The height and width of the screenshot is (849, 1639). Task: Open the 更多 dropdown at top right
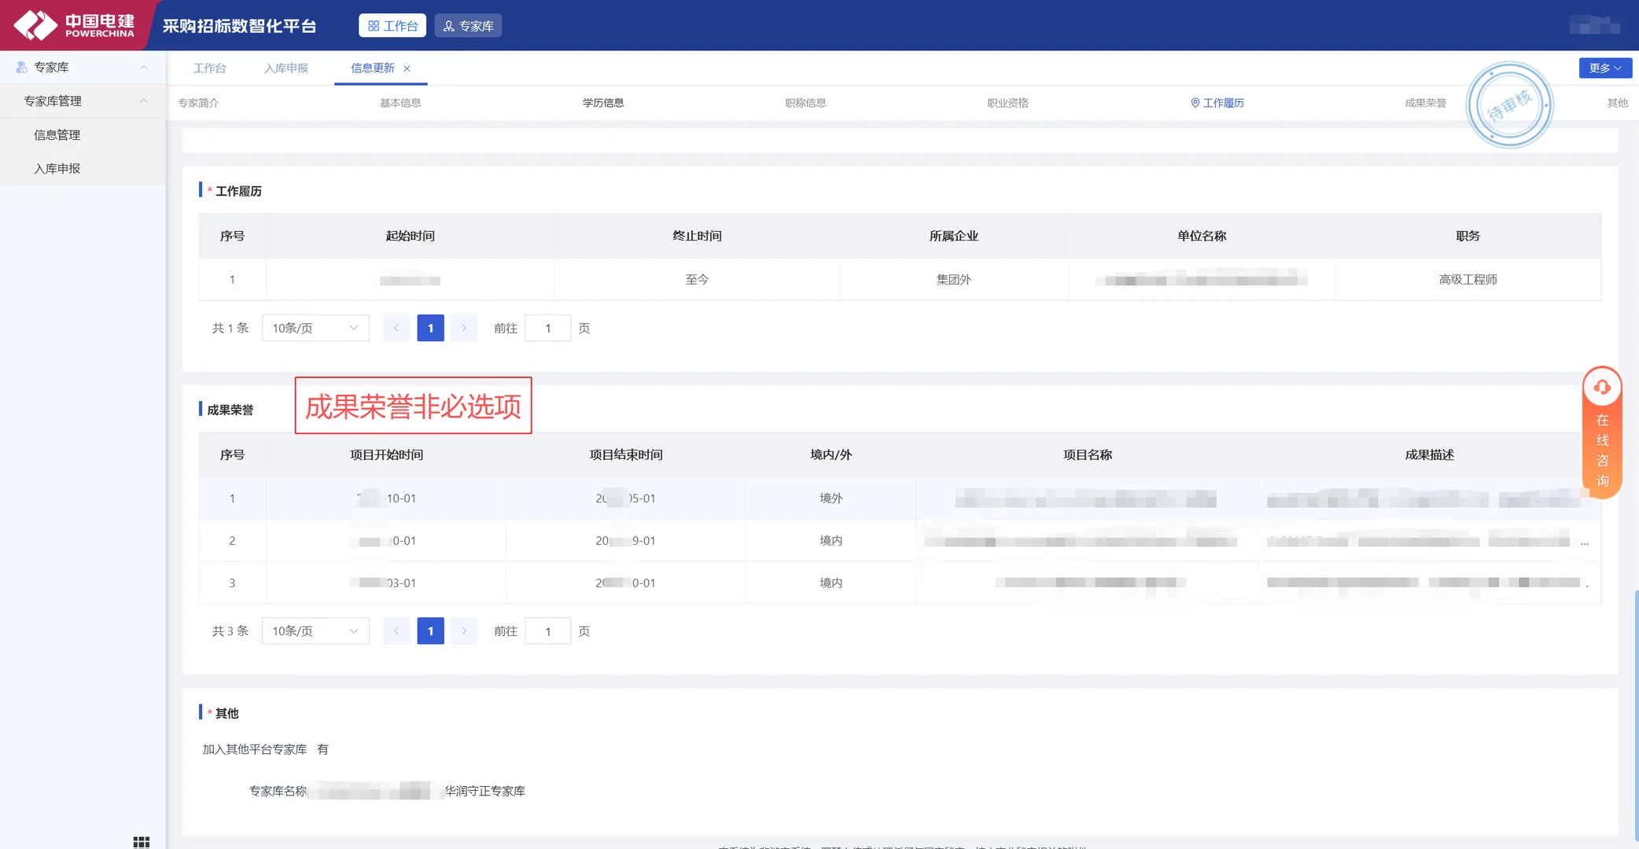[1604, 68]
